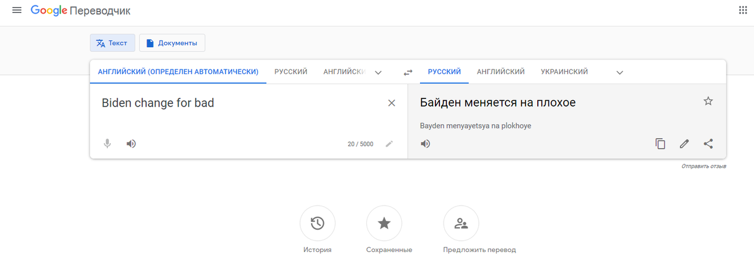Open the История history button

coord(318,223)
